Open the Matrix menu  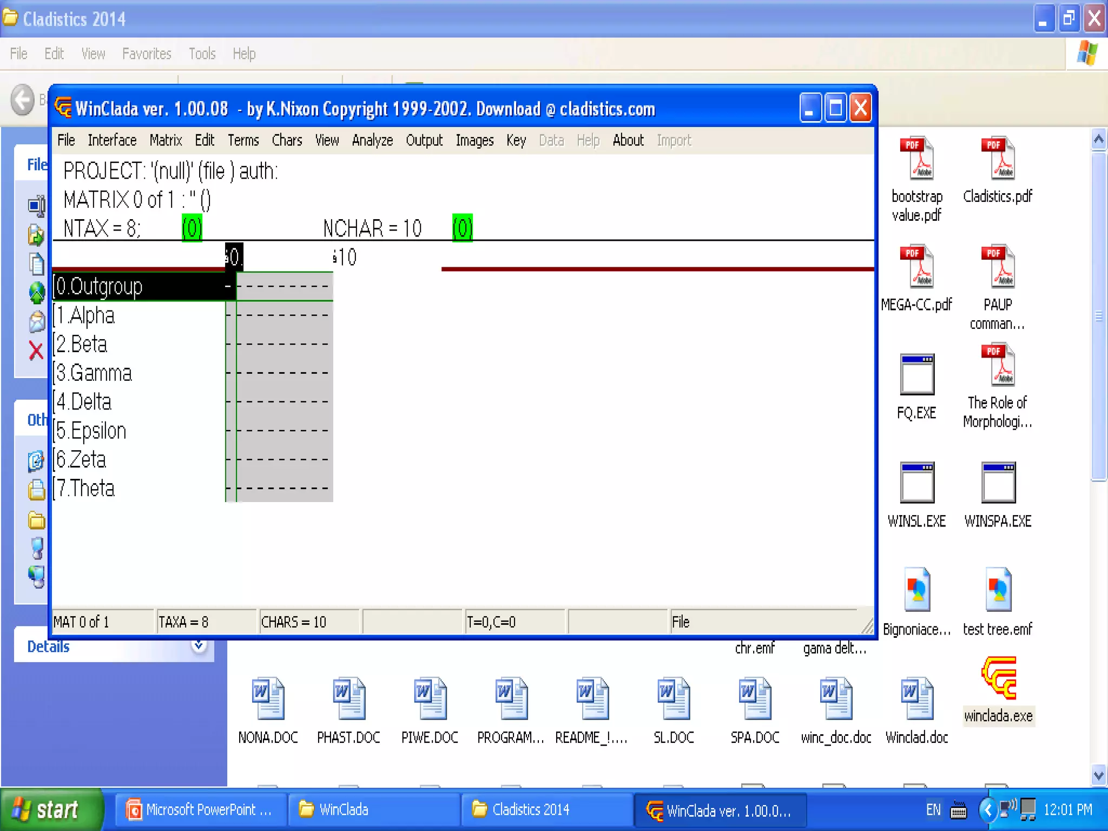pyautogui.click(x=166, y=141)
